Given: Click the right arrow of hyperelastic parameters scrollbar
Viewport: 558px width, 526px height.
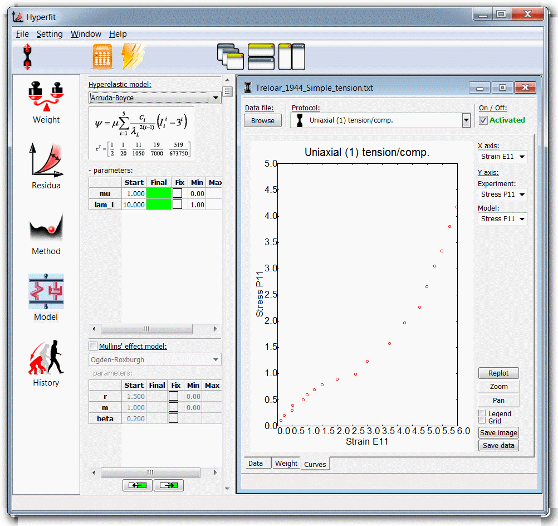Looking at the screenshot, I should [216, 329].
